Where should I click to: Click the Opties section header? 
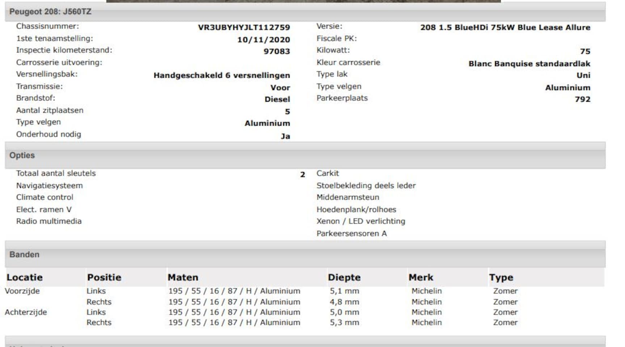[22, 155]
